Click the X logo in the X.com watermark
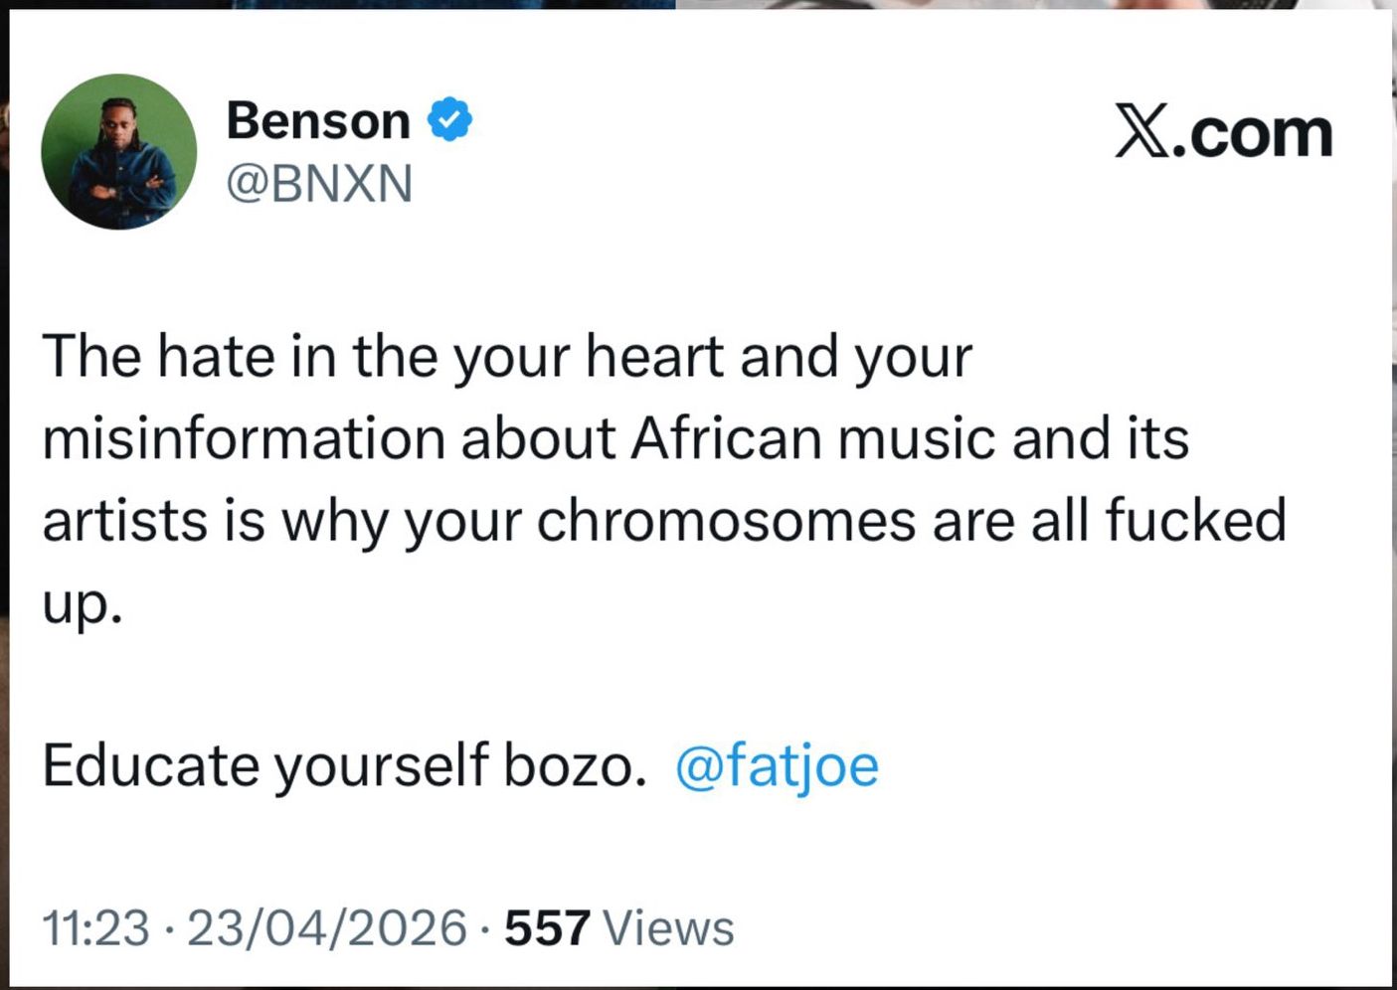The height and width of the screenshot is (990, 1397). (1139, 131)
